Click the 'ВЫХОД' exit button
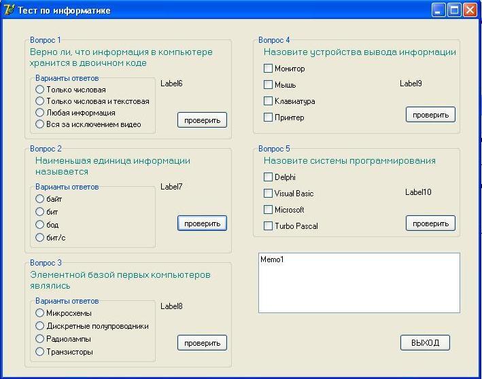Screen dimensions: 482x379 coord(425,343)
